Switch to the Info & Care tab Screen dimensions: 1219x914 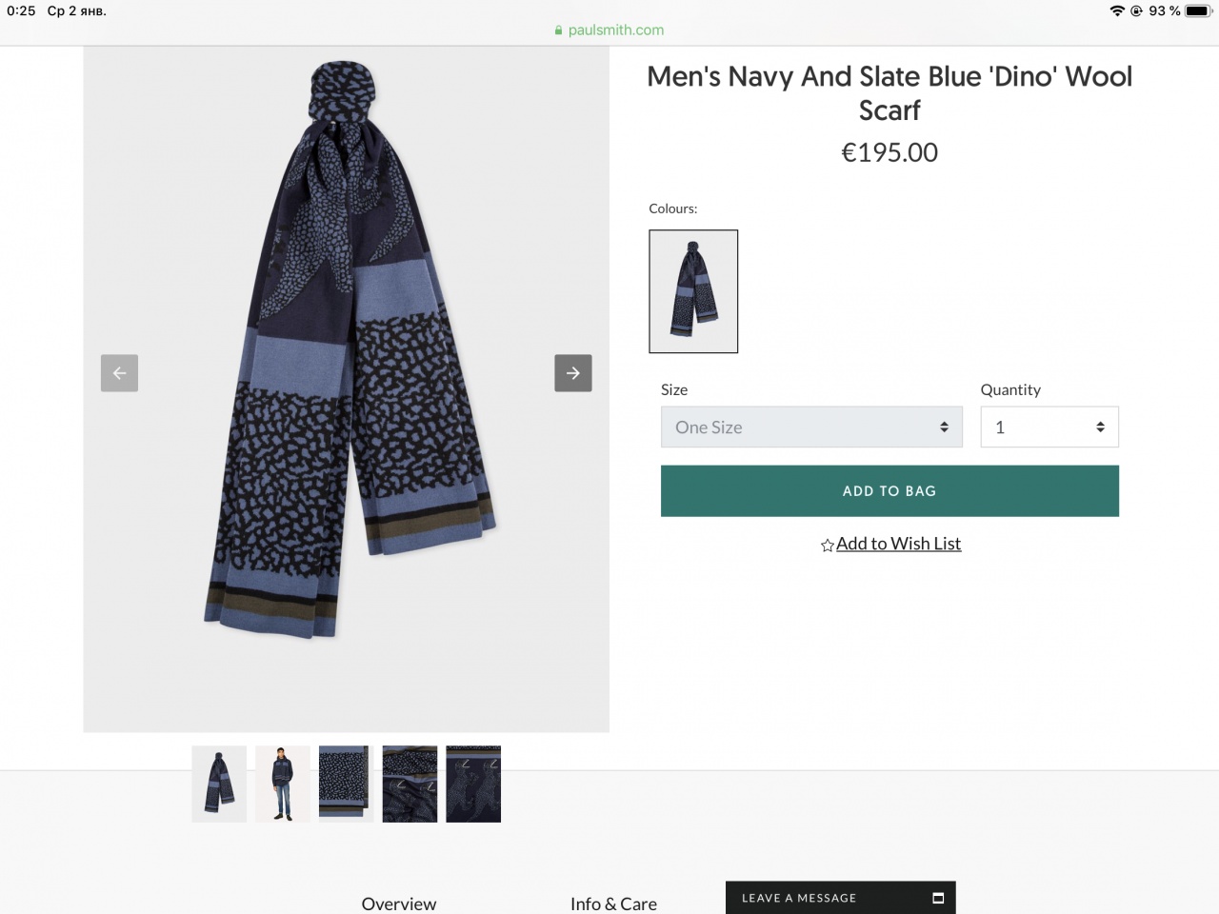613,904
